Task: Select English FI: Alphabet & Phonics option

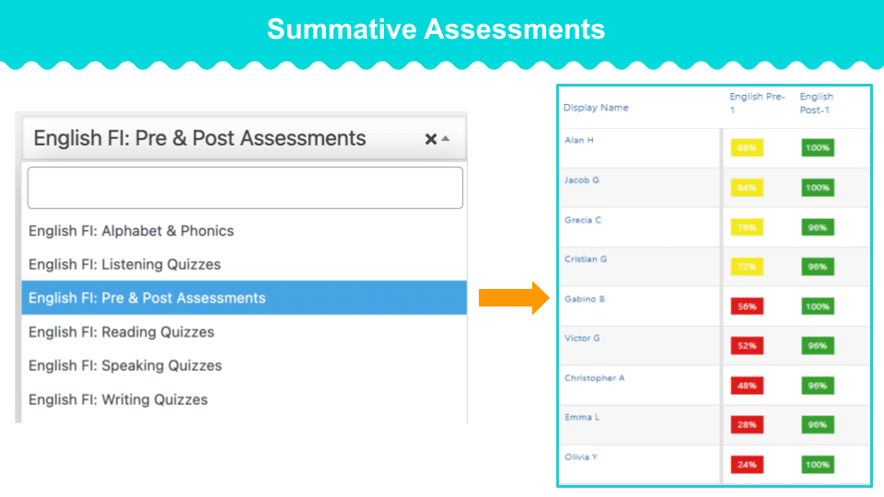Action: [x=131, y=231]
